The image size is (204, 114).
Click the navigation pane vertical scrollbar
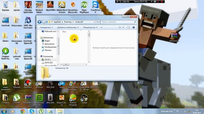(58, 46)
